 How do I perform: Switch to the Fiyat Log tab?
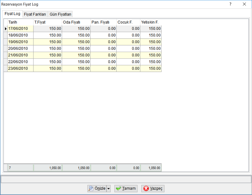[12, 14]
